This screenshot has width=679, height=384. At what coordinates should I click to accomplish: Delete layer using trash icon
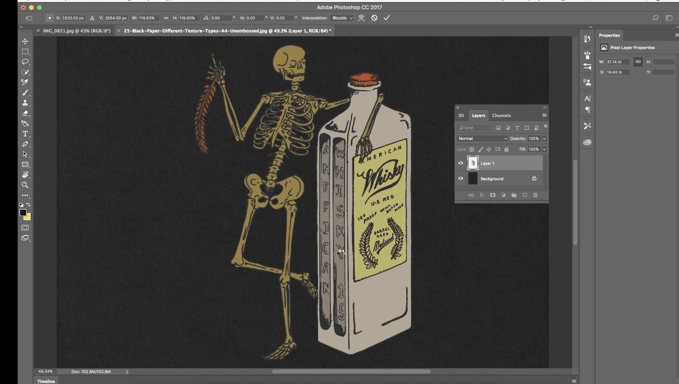[x=535, y=195]
